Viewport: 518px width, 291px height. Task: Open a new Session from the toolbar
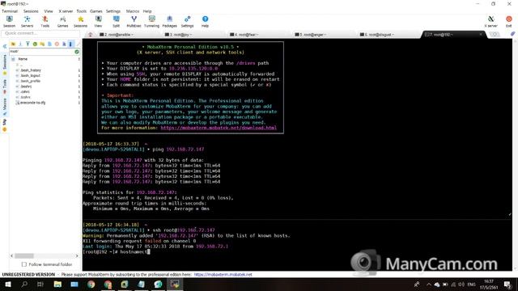pos(9,22)
